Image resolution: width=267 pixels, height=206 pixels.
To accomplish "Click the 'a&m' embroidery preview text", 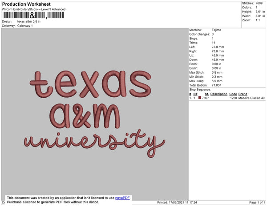I will click(85, 116).
